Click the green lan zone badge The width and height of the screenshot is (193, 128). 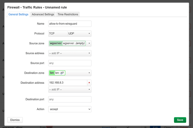(51, 73)
